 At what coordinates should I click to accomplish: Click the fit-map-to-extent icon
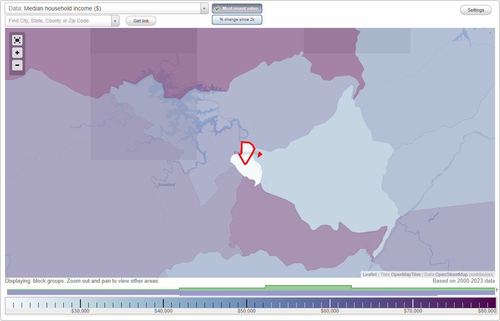tap(17, 40)
